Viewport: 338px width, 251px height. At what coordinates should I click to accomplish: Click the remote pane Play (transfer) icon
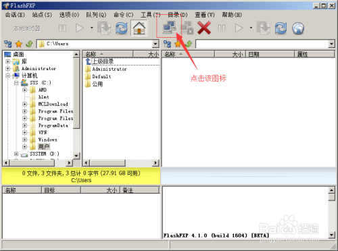tap(239, 28)
